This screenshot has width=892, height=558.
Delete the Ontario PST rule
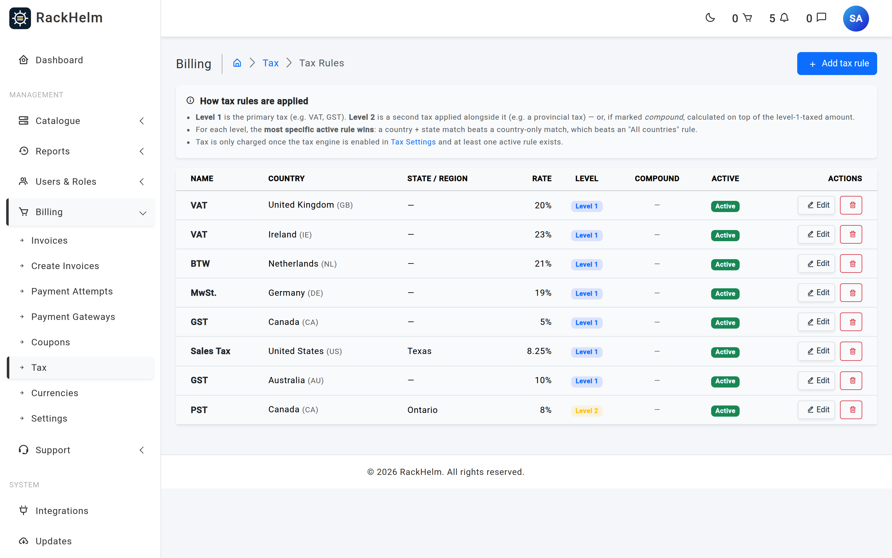[x=851, y=410]
